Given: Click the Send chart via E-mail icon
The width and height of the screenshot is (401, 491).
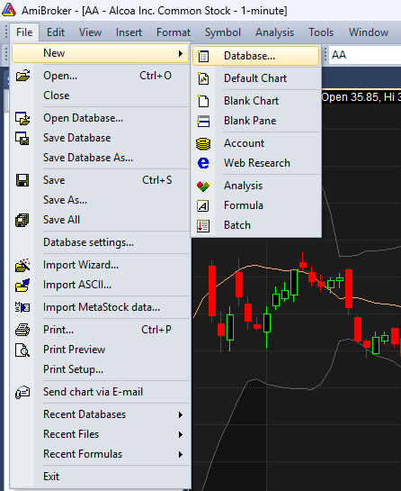Looking at the screenshot, I should click(x=22, y=392).
